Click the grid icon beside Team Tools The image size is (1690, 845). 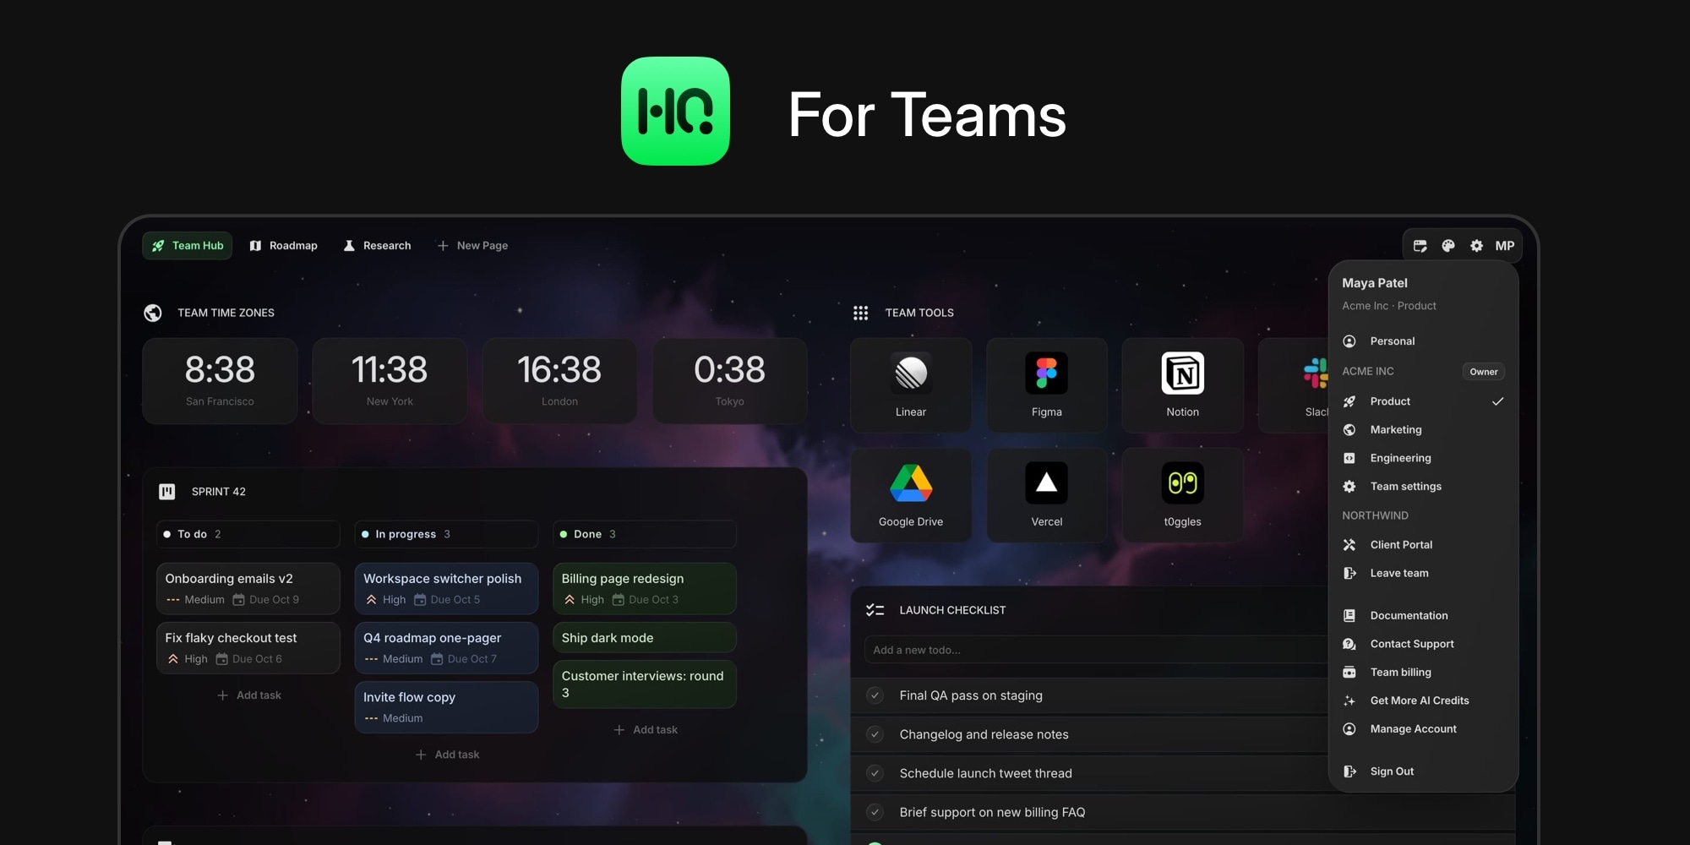pyautogui.click(x=860, y=313)
